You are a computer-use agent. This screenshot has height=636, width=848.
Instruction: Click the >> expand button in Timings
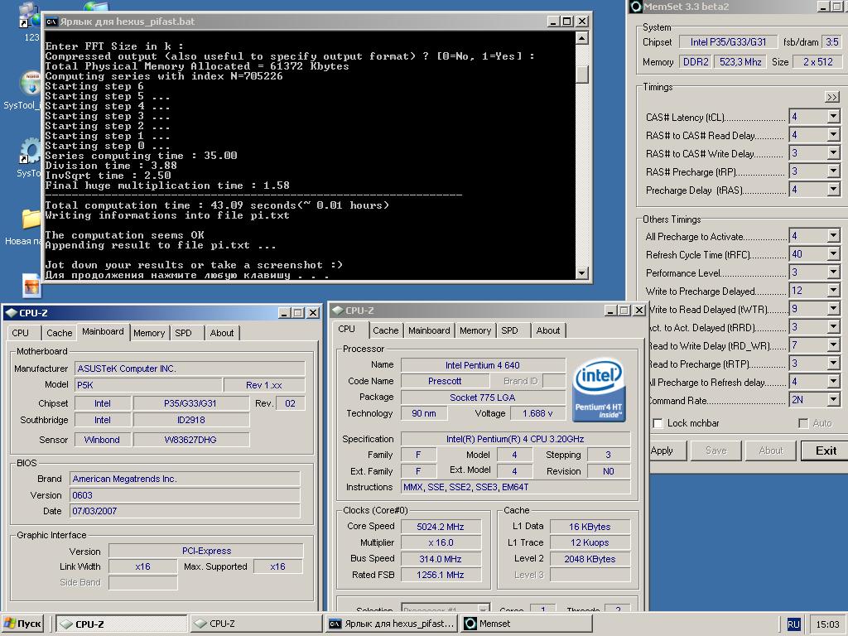[831, 97]
